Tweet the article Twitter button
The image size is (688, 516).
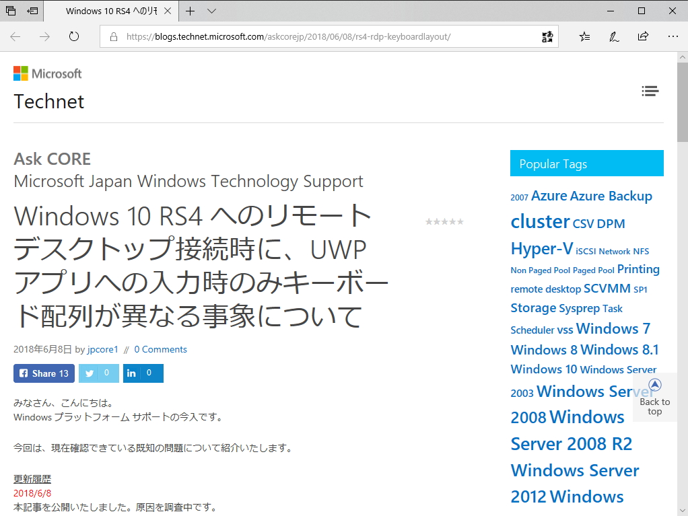tap(99, 373)
